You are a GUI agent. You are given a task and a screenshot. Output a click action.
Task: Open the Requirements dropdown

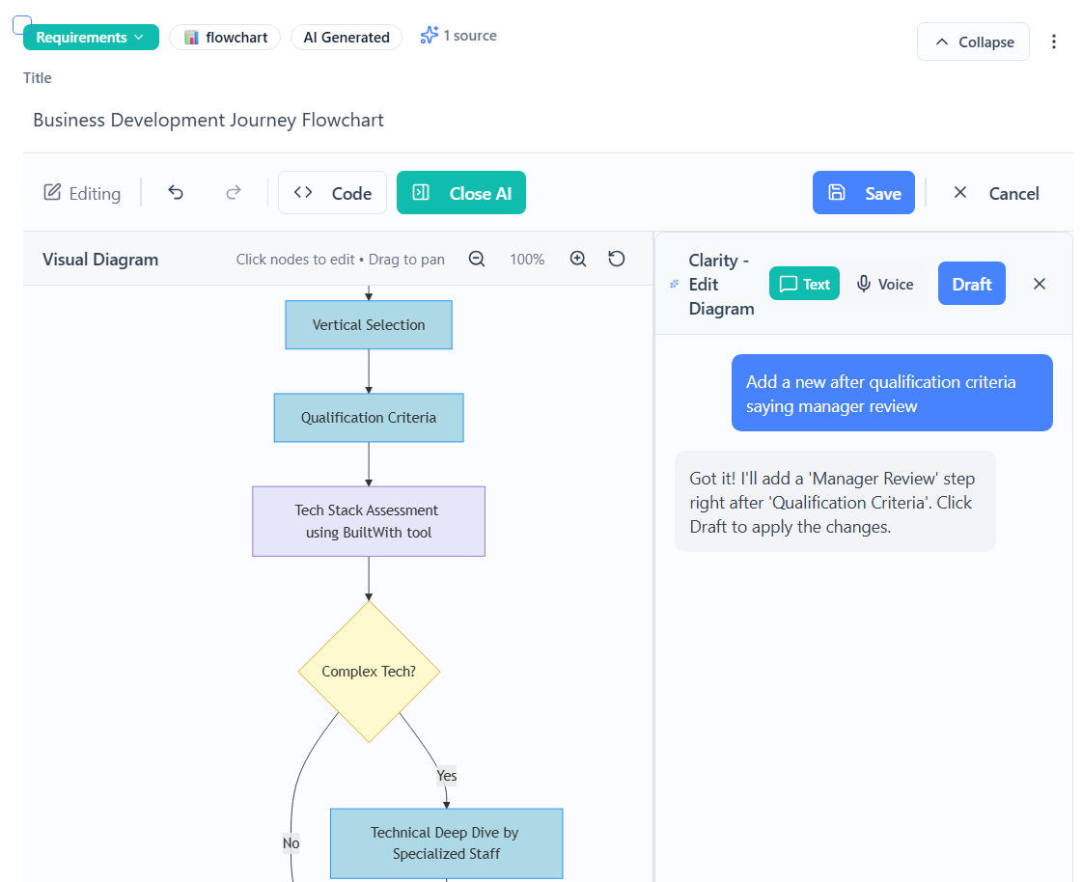pos(91,37)
